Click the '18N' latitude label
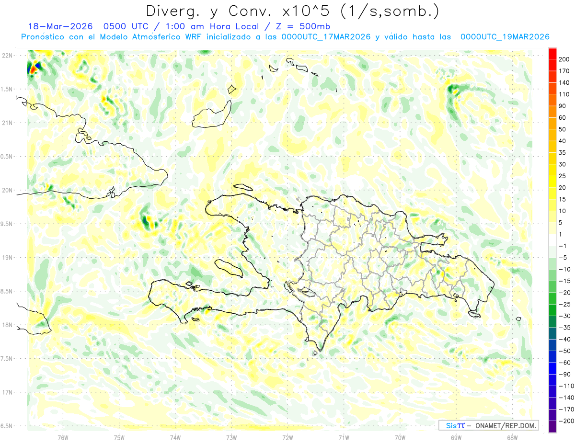 pos(8,325)
